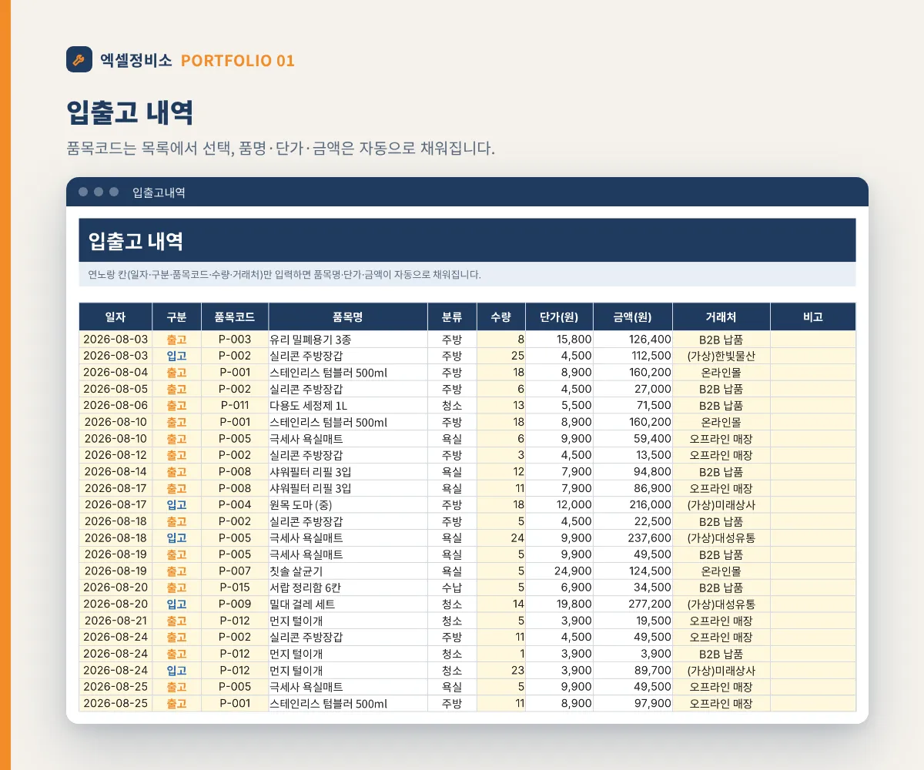The height and width of the screenshot is (770, 924).
Task: Select the amount cell 237,600
Action: coord(633,537)
